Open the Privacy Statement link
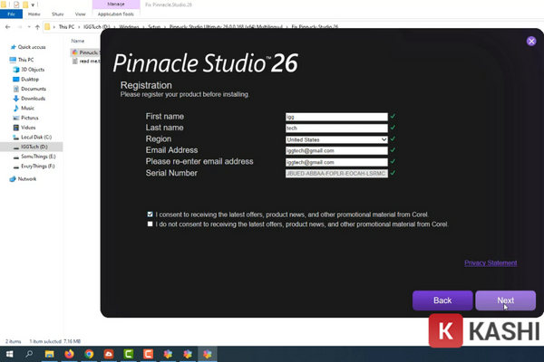Viewport: 544px width, 362px height. pyautogui.click(x=490, y=263)
